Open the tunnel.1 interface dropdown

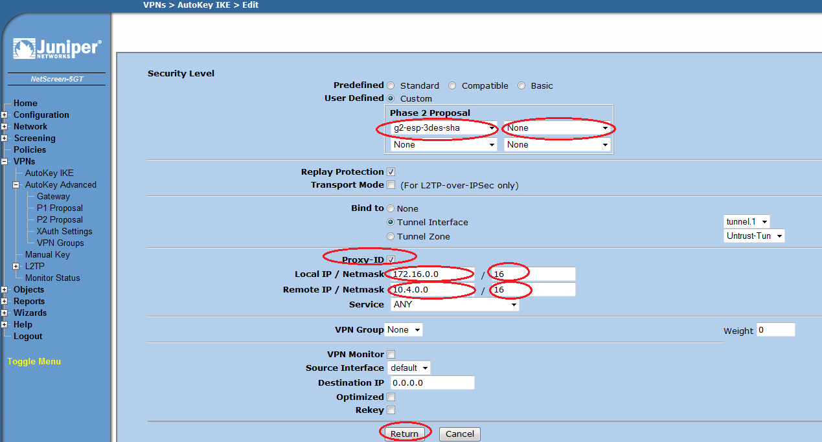(x=746, y=221)
